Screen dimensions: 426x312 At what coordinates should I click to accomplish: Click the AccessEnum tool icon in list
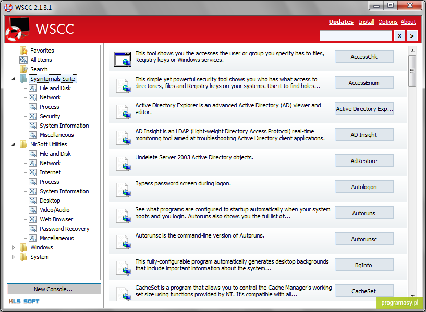pos(124,85)
